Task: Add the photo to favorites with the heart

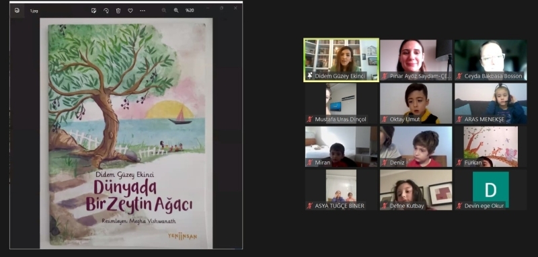Action: point(130,11)
